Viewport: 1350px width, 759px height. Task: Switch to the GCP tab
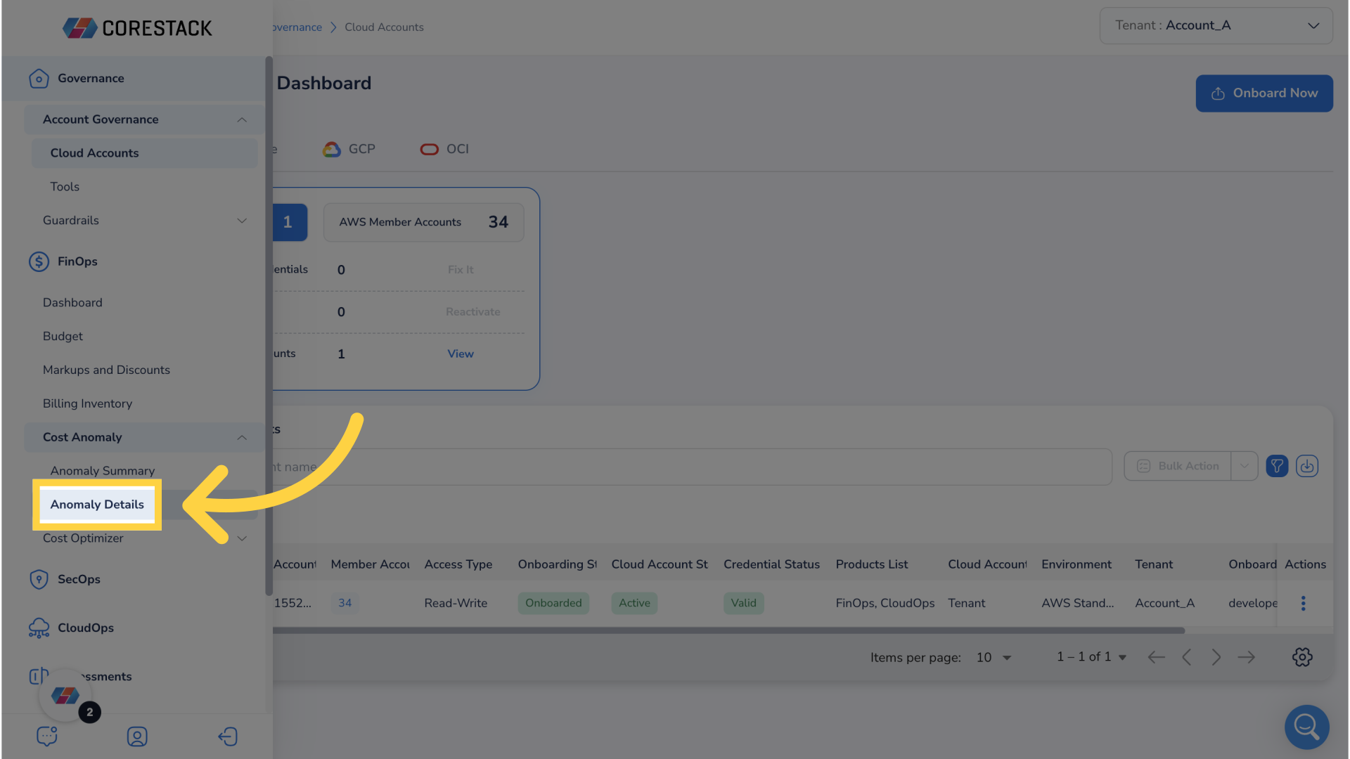pyautogui.click(x=349, y=149)
